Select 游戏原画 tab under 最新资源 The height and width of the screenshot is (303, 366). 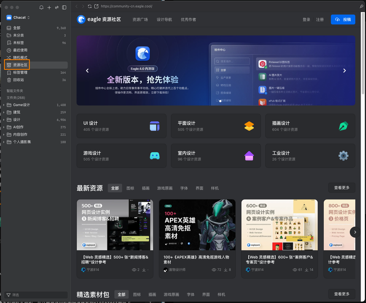coord(165,188)
